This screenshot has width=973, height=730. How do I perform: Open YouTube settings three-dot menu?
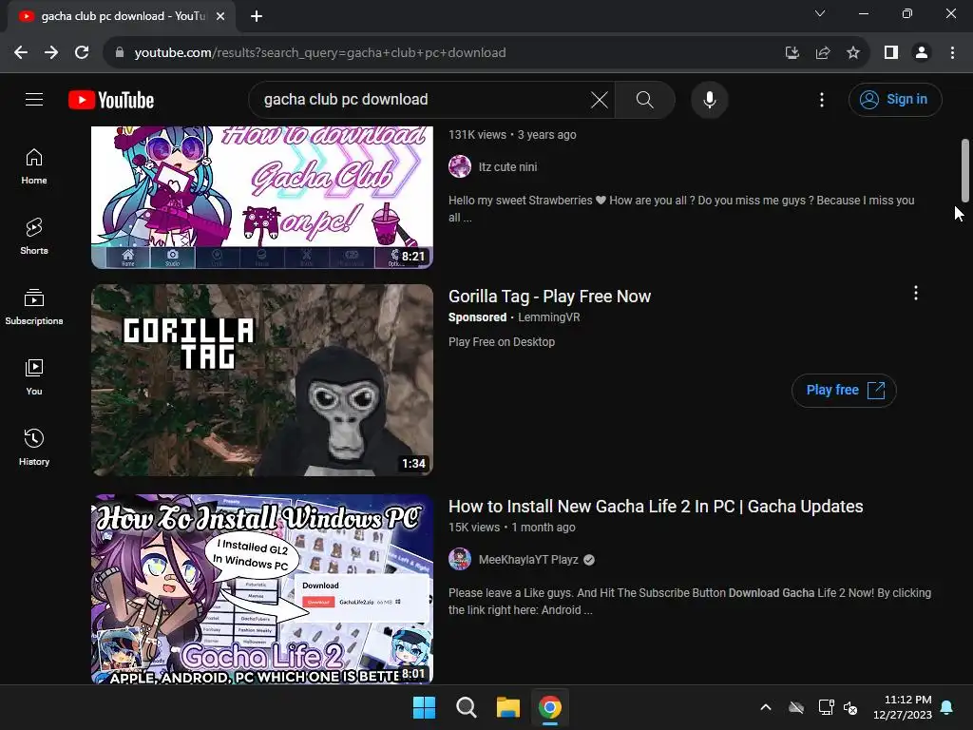[822, 99]
